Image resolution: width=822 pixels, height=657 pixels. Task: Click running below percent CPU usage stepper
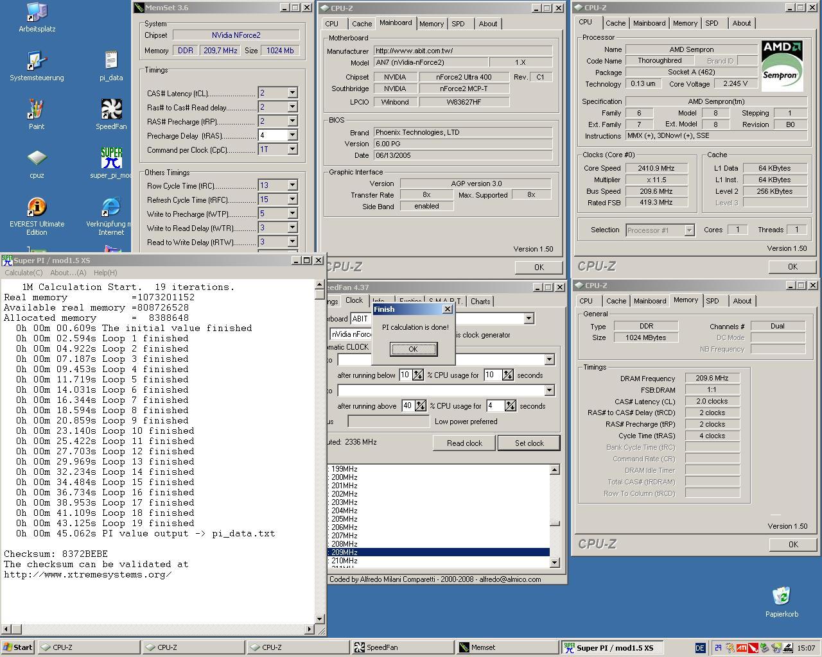click(x=418, y=375)
